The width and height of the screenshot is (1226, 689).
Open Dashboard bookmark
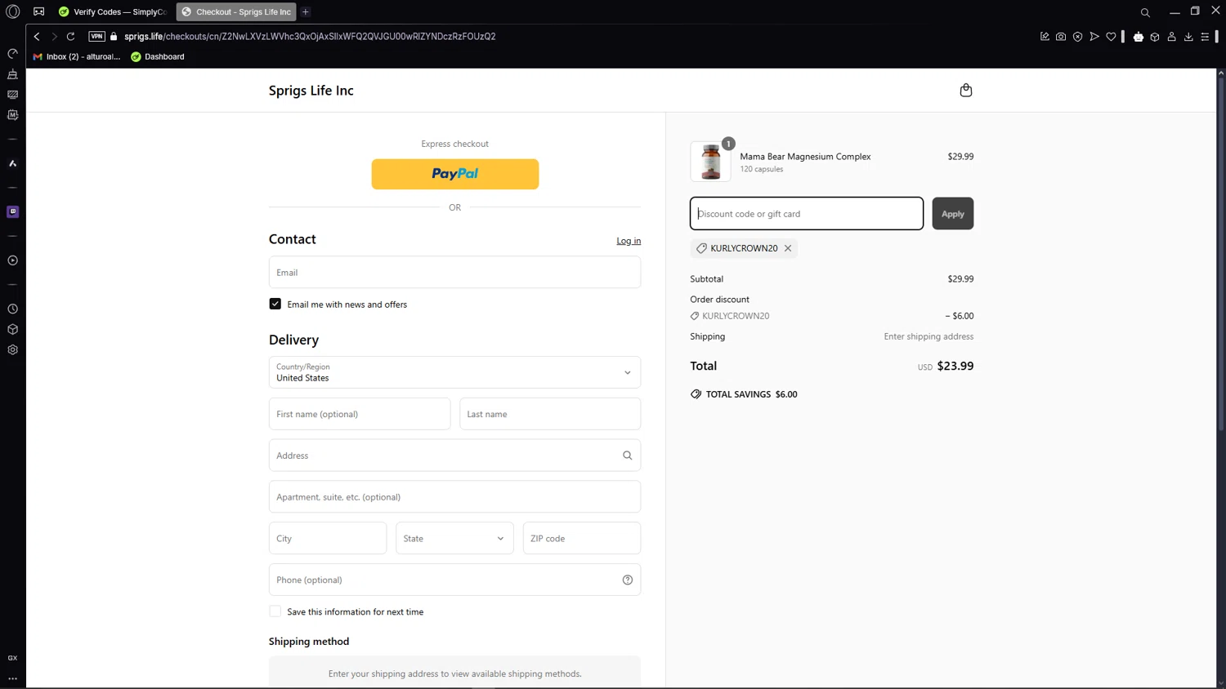(x=158, y=56)
